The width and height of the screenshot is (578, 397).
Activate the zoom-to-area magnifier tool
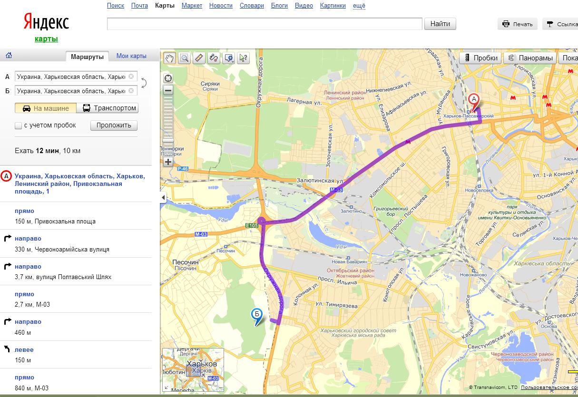click(185, 58)
